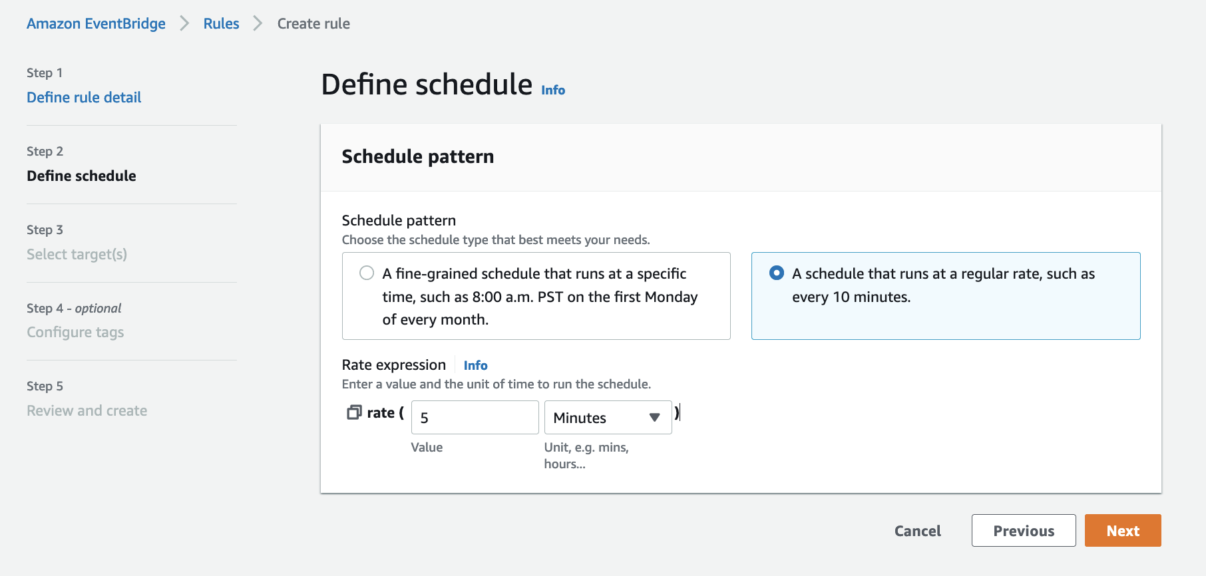Cancel the rule creation
This screenshot has height=576, width=1206.
click(917, 530)
